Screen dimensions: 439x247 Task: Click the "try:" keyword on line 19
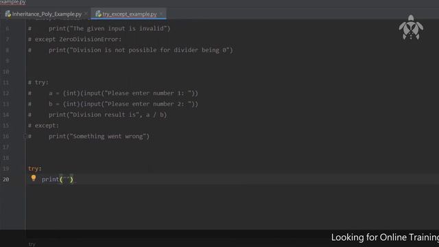click(x=35, y=169)
